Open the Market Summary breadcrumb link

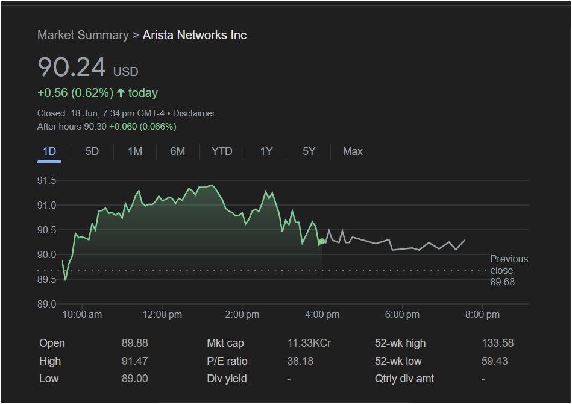click(x=83, y=35)
